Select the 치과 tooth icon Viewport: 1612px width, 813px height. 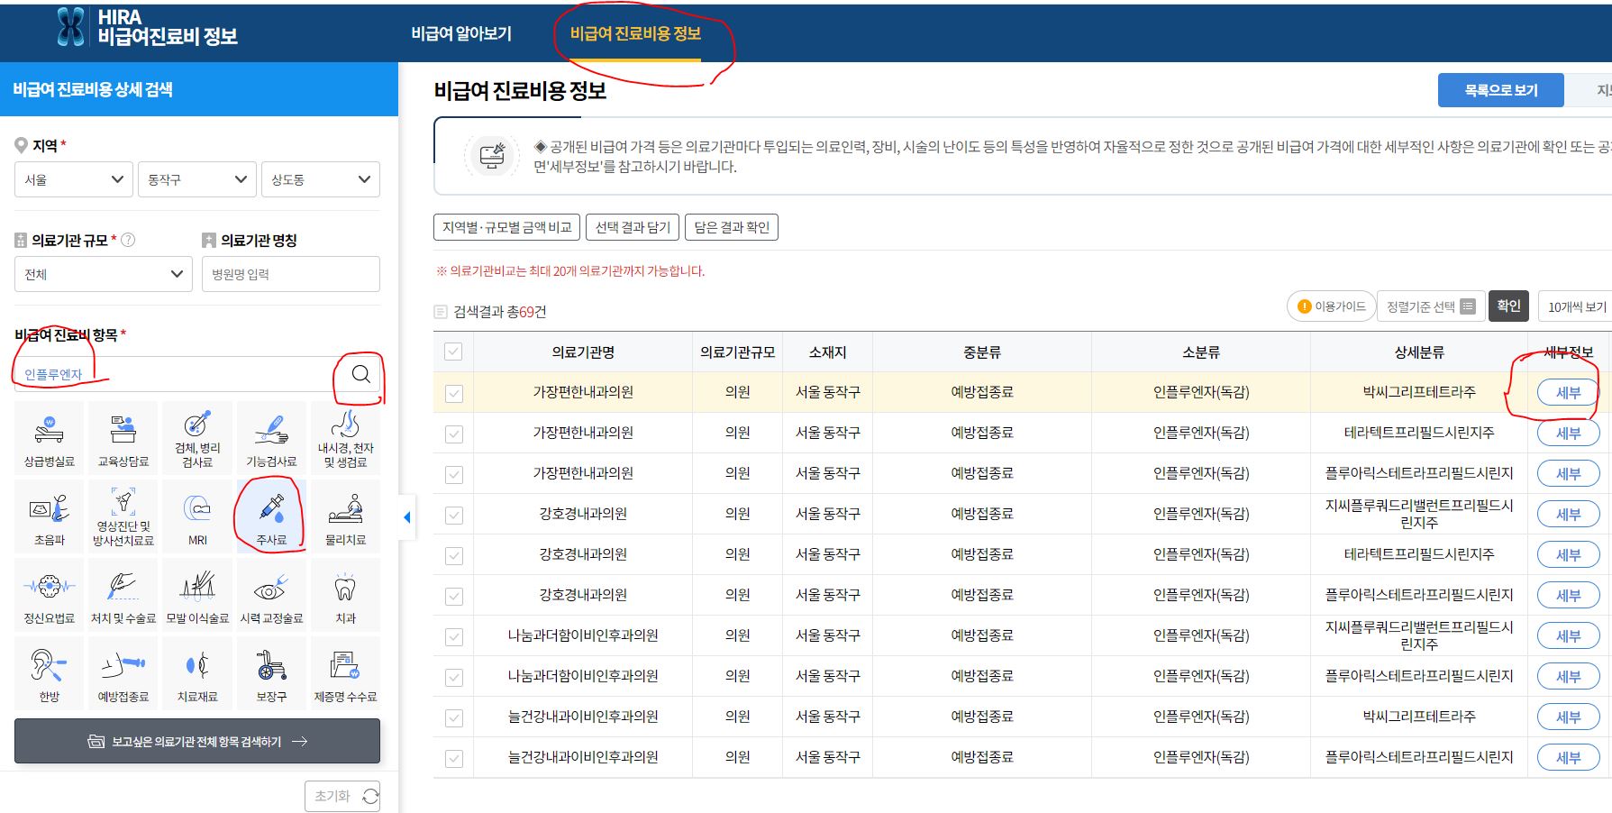(x=345, y=595)
